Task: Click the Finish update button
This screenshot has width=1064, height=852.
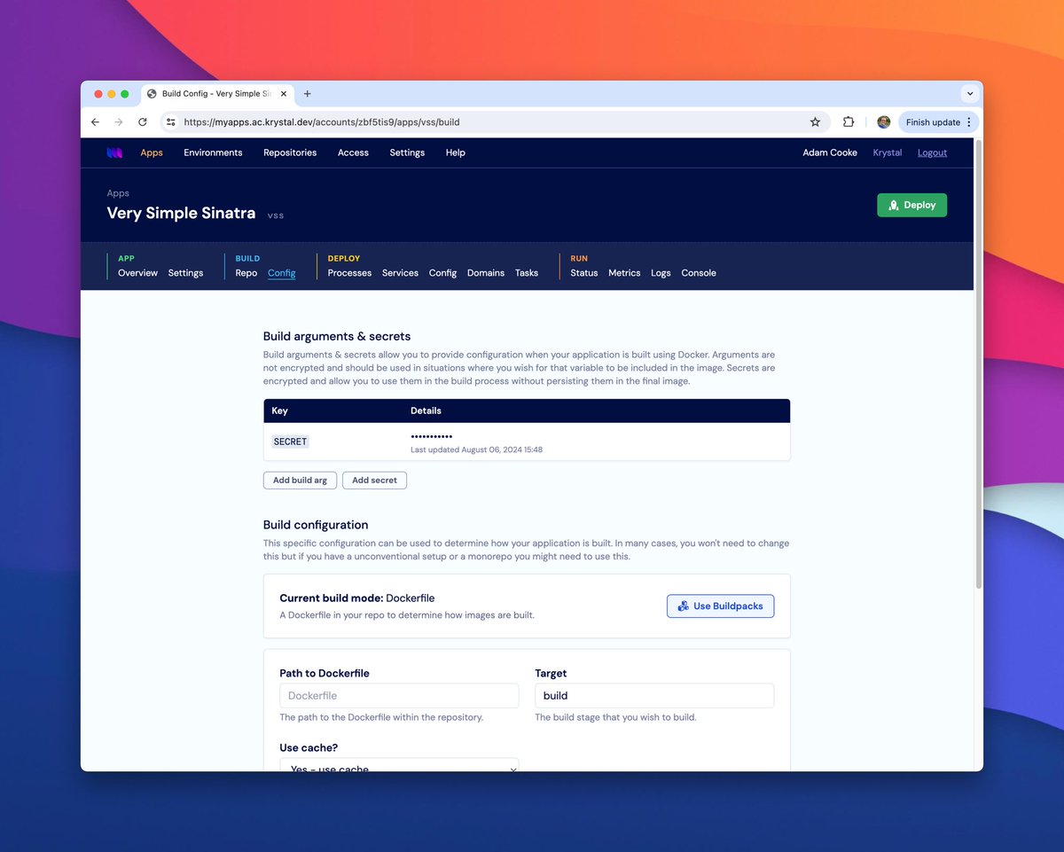Action: [x=933, y=122]
